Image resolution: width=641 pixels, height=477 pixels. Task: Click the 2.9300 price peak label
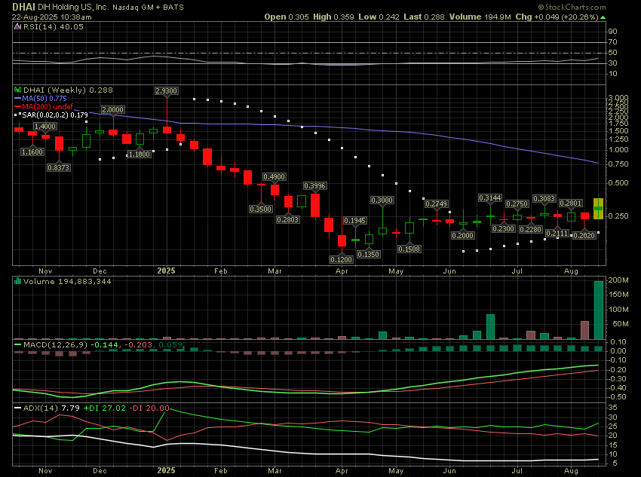pyautogui.click(x=167, y=90)
